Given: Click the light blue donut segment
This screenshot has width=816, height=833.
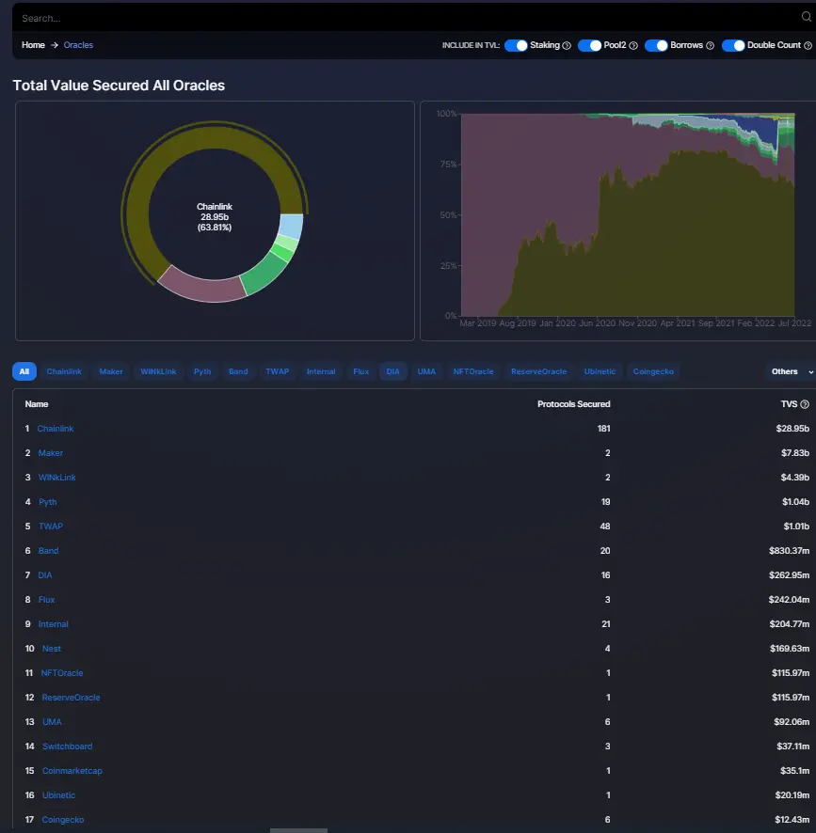Looking at the screenshot, I should pos(291,226).
